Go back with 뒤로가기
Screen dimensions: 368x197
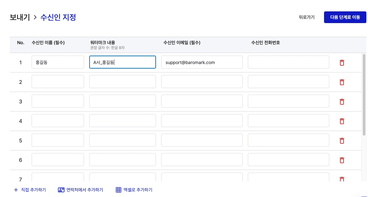coord(306,17)
